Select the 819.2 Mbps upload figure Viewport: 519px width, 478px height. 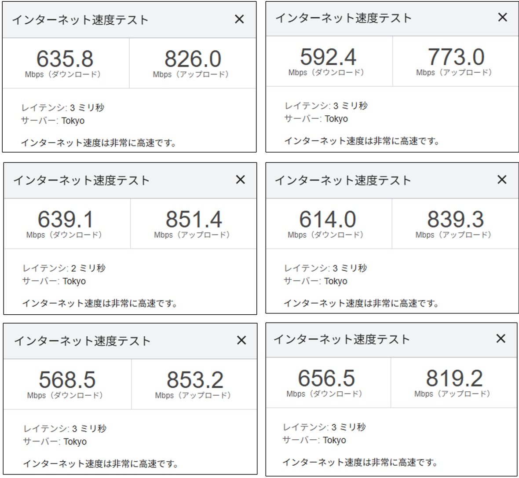[x=454, y=379]
